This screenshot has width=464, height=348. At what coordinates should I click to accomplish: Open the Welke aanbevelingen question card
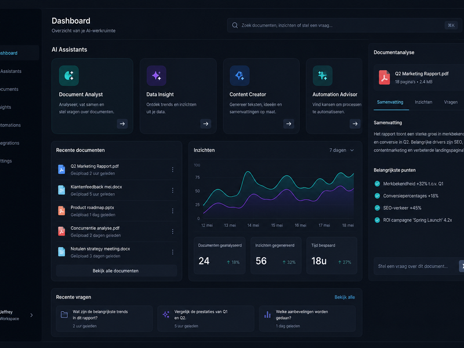point(307,318)
